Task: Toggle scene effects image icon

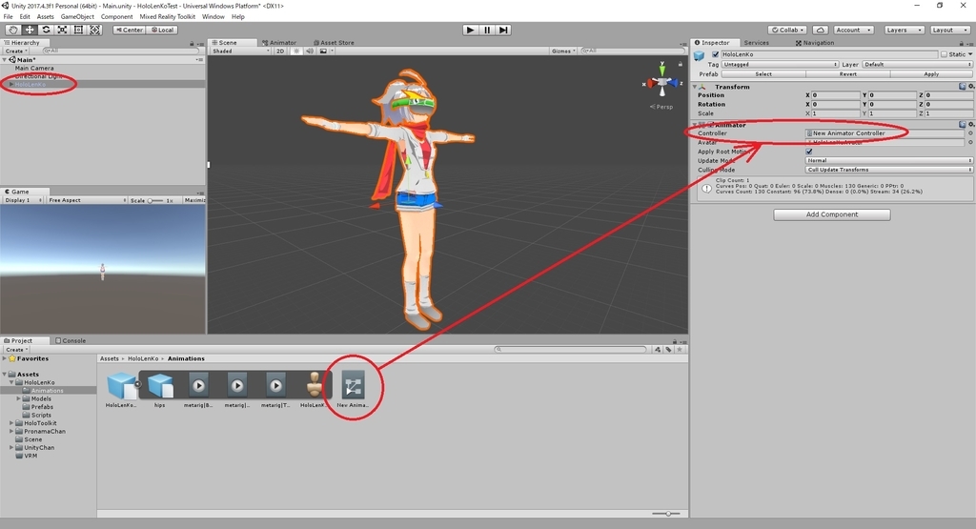Action: coord(323,51)
